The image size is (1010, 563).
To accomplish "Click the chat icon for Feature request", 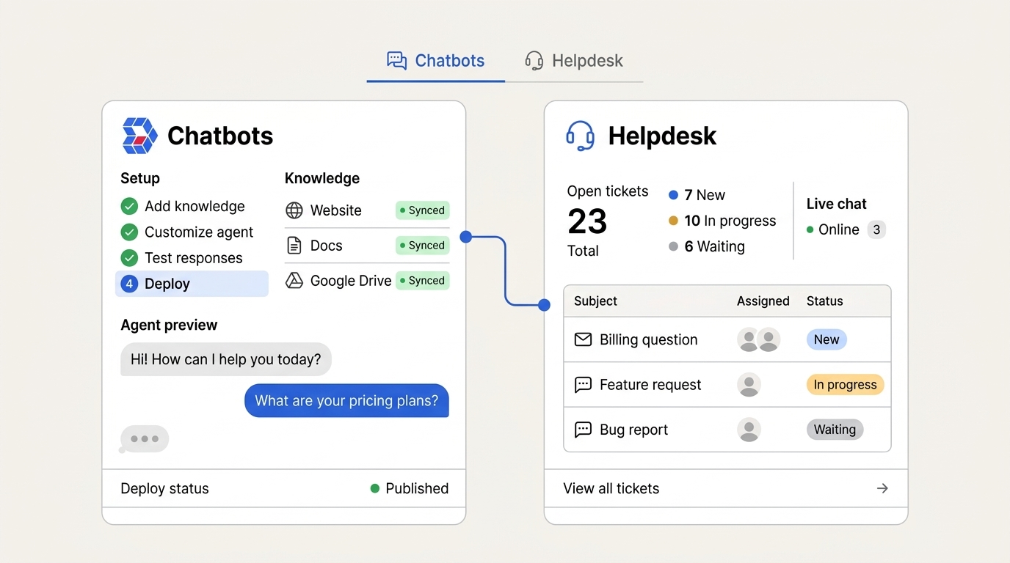I will point(583,385).
